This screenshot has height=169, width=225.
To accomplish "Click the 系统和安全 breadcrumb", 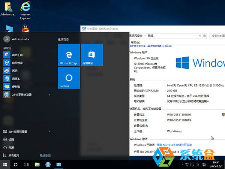I will tap(136, 36).
